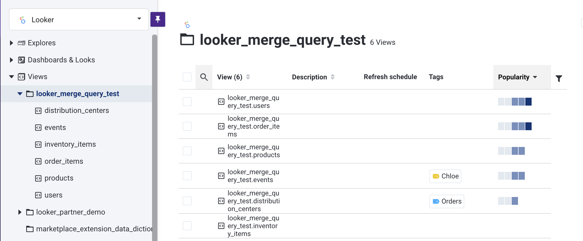This screenshot has height=241, width=583.
Task: Expand the looker_partner_demo folder
Action: [x=20, y=212]
